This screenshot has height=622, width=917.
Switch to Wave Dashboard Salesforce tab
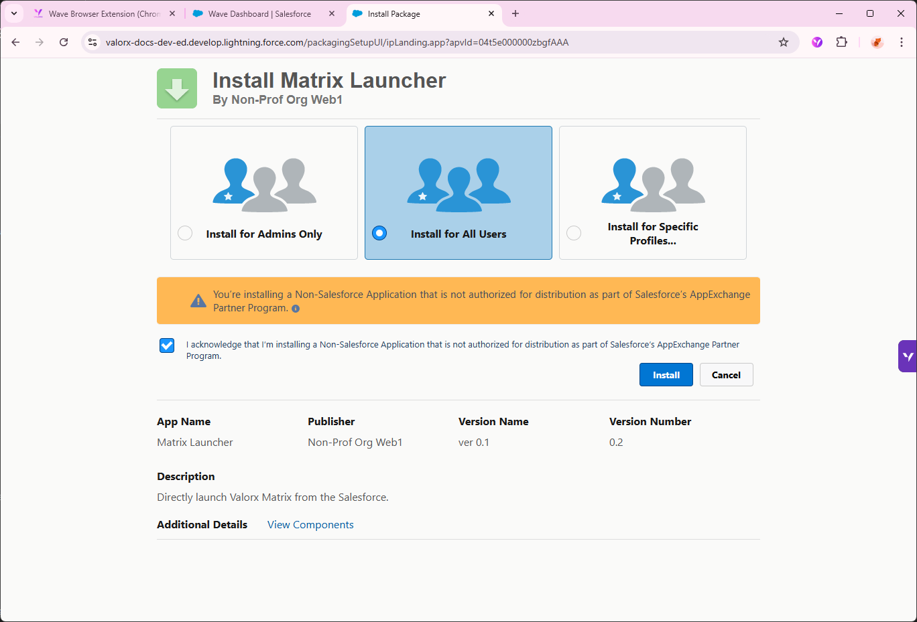pos(263,13)
